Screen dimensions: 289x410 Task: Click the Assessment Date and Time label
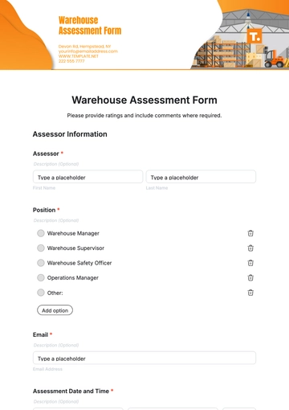pos(71,392)
